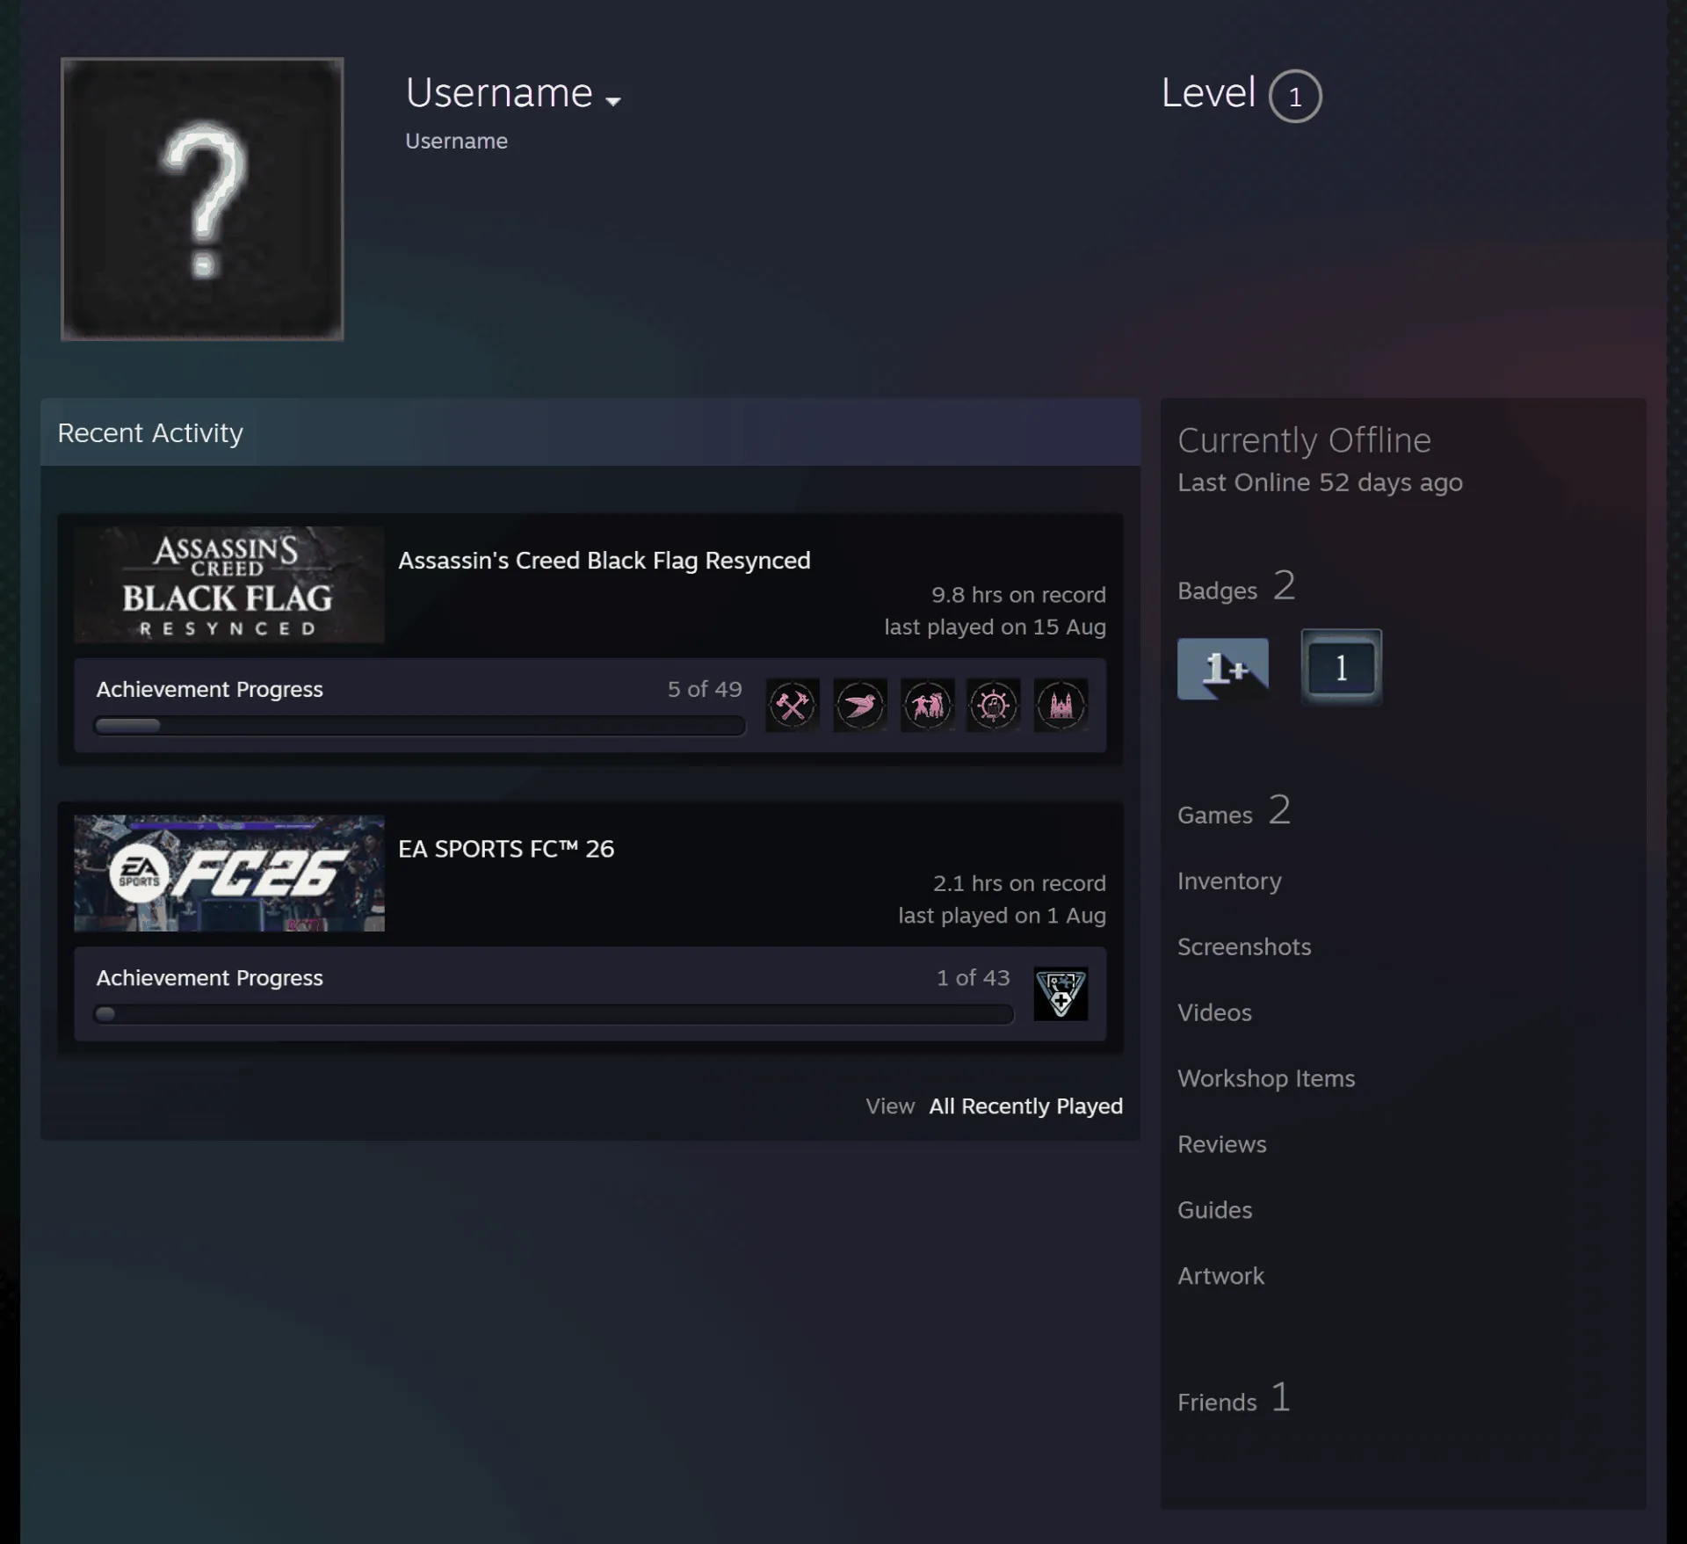Click the FC 26 shield achievement icon

coord(1061,993)
